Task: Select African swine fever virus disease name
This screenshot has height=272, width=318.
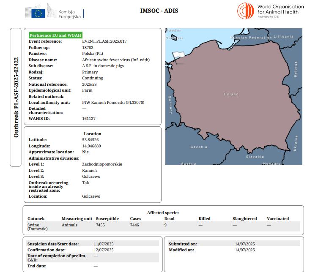Action: (116, 60)
